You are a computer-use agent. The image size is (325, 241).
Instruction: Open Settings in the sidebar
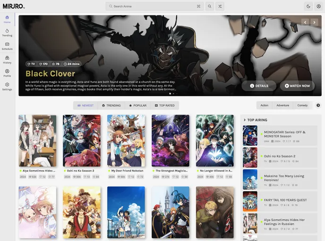click(7, 86)
